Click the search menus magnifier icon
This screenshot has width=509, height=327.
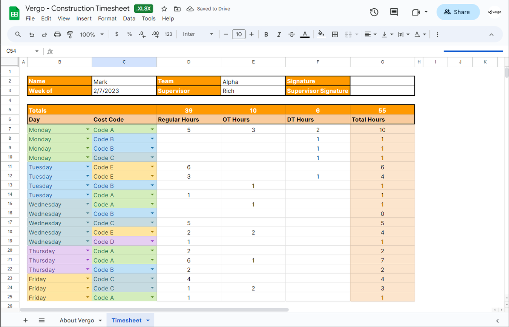[18, 34]
